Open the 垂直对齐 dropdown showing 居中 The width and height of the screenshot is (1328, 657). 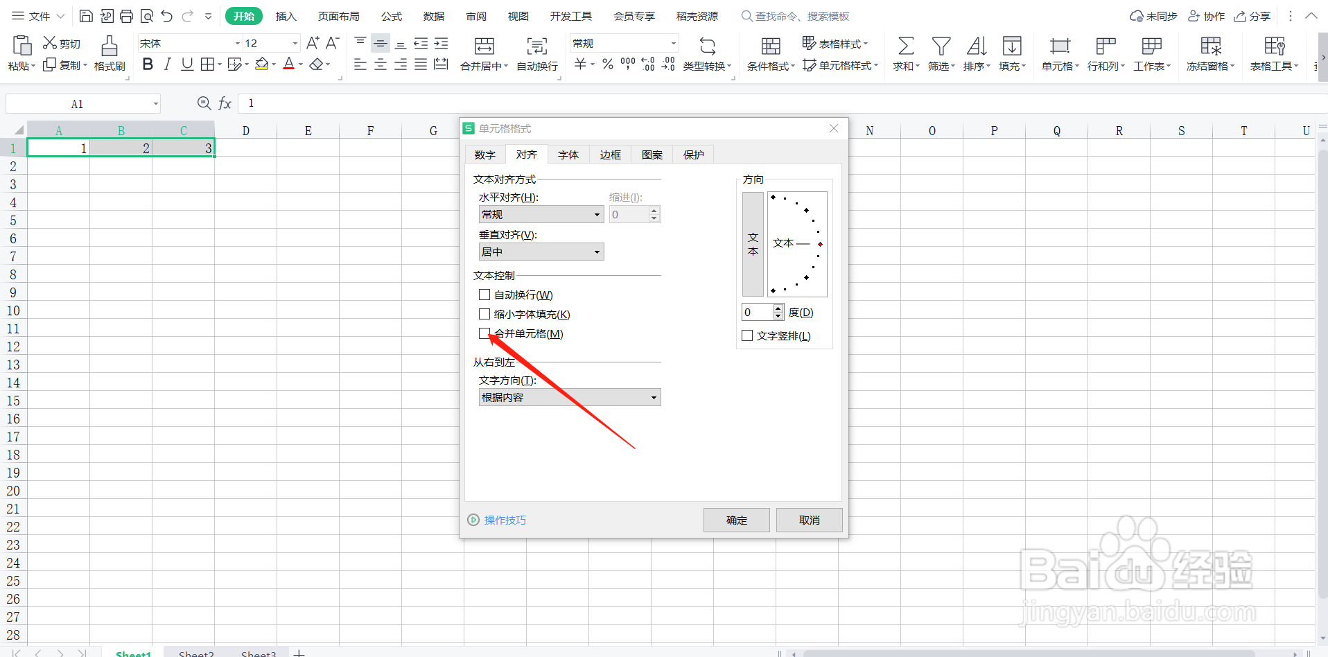(541, 252)
